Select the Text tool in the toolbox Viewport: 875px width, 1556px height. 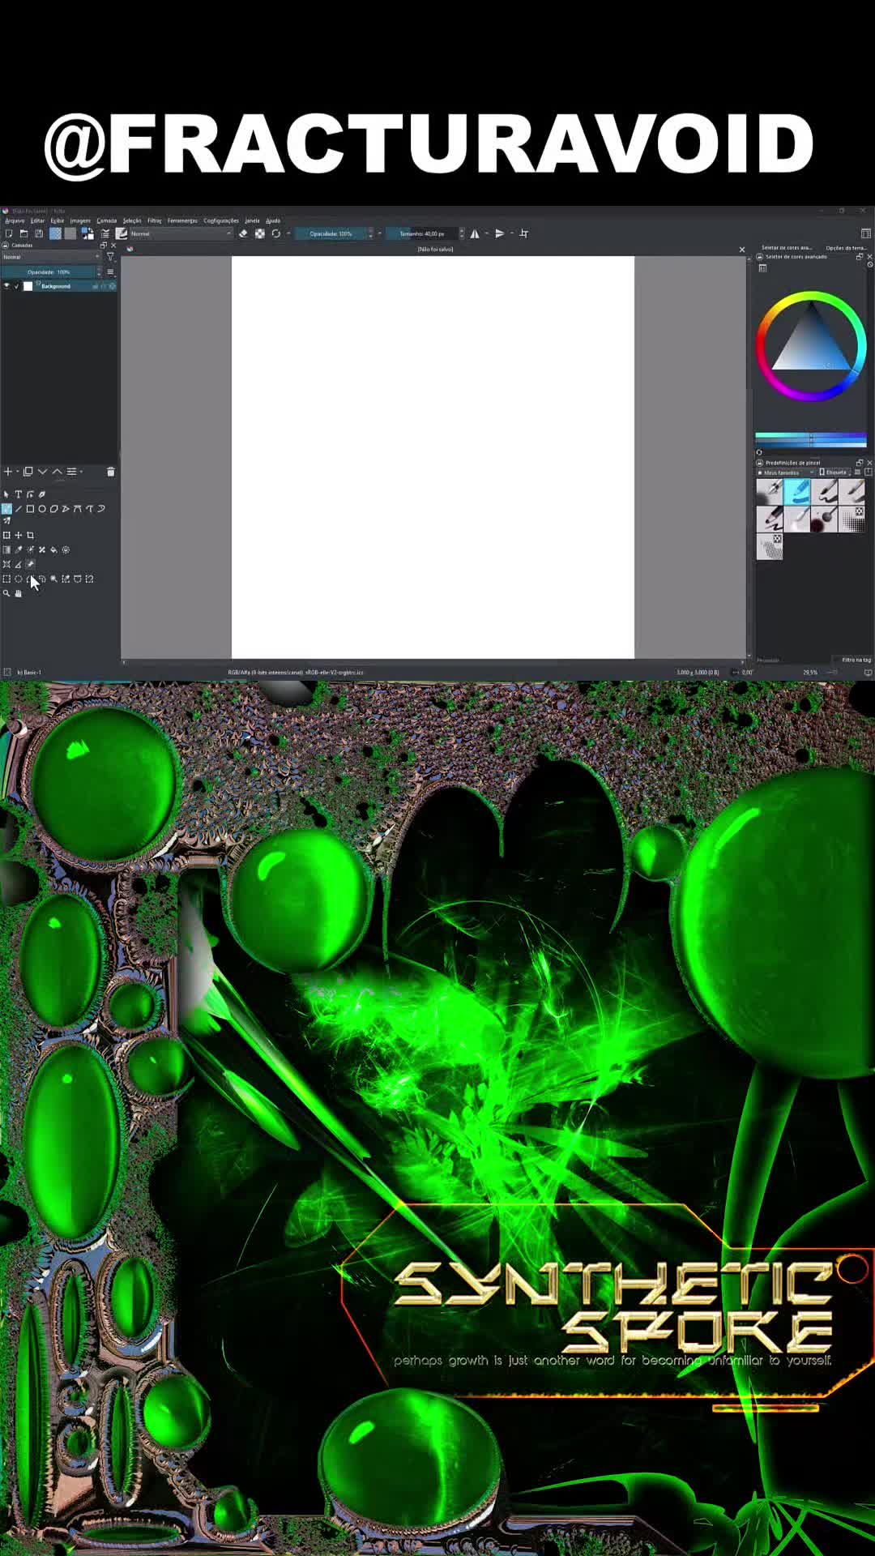[18, 494]
